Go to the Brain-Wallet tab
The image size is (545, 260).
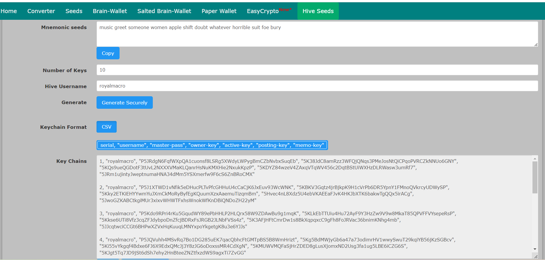(110, 11)
